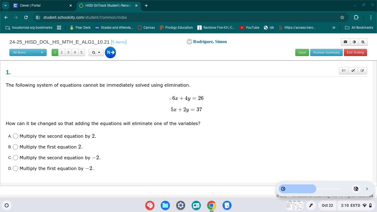
Task: Go to question 2
Action: 62,52
